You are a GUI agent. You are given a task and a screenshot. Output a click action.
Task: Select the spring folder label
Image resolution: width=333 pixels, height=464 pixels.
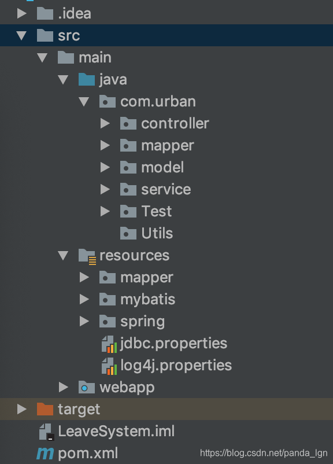143,322
